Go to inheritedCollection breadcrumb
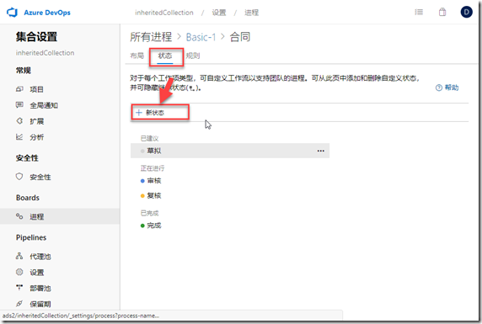The height and width of the screenshot is (324, 482). 164,13
